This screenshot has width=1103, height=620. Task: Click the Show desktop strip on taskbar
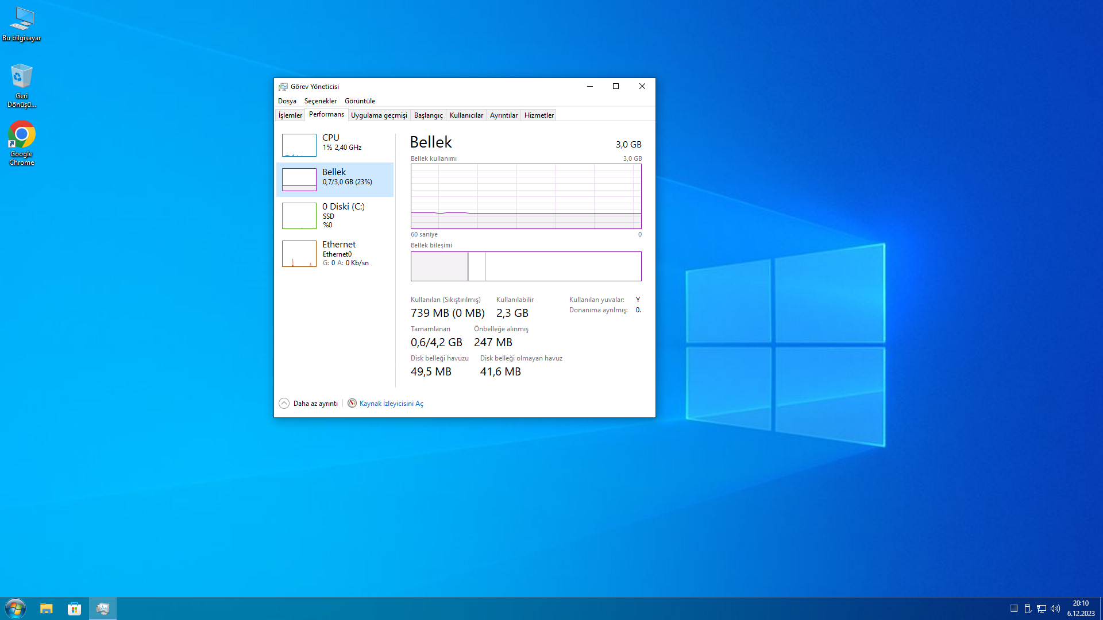tap(1101, 609)
